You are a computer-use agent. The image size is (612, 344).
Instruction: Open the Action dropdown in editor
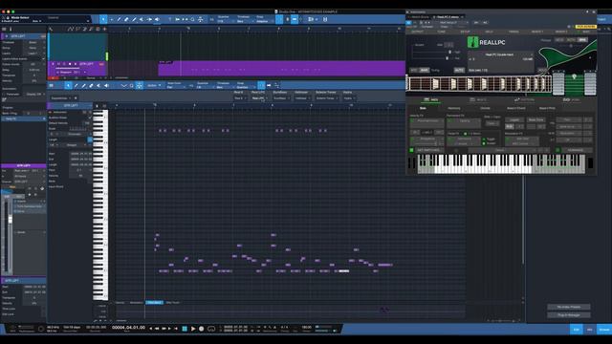154,85
